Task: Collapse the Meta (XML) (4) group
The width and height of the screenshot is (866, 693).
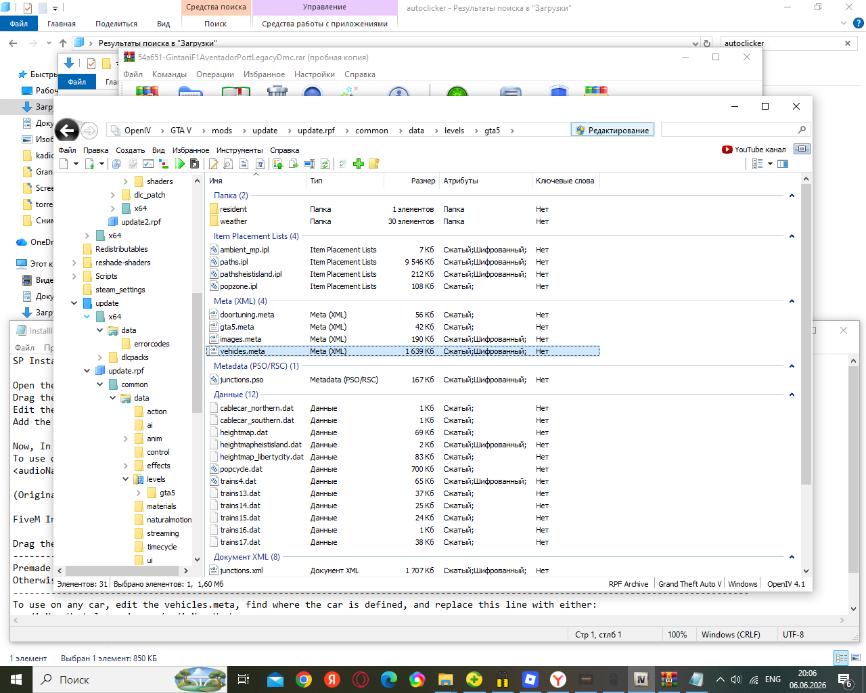Action: (792, 301)
